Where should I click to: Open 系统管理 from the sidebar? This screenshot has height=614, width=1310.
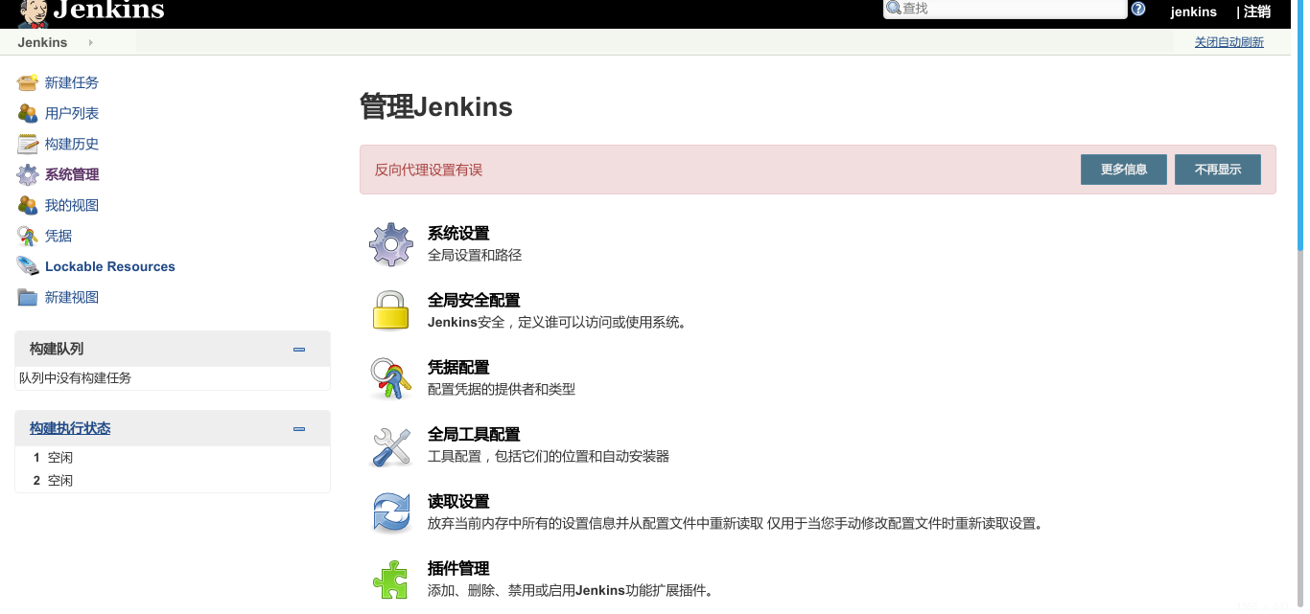72,173
